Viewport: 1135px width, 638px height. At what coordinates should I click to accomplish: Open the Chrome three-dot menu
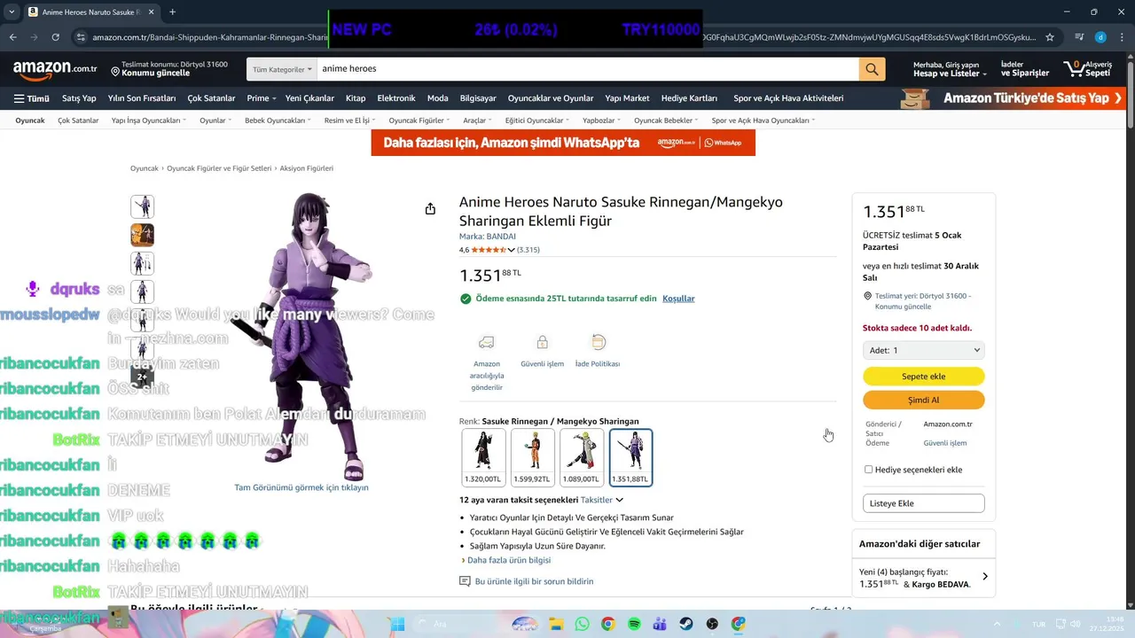[x=1121, y=37]
